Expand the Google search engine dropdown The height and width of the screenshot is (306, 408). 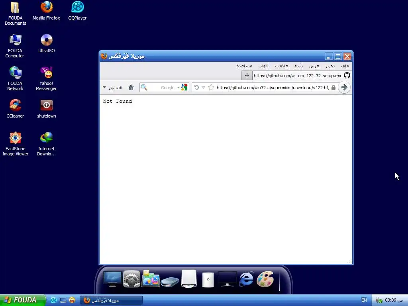click(178, 87)
